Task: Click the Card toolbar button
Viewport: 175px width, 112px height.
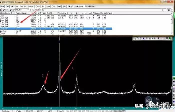Action: [7, 6]
